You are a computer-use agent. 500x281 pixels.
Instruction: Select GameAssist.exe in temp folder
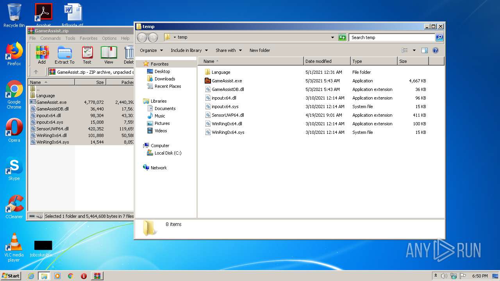tap(227, 81)
